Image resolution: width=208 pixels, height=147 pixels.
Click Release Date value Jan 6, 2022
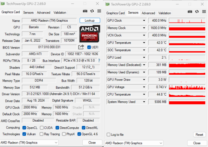(x=32, y=40)
